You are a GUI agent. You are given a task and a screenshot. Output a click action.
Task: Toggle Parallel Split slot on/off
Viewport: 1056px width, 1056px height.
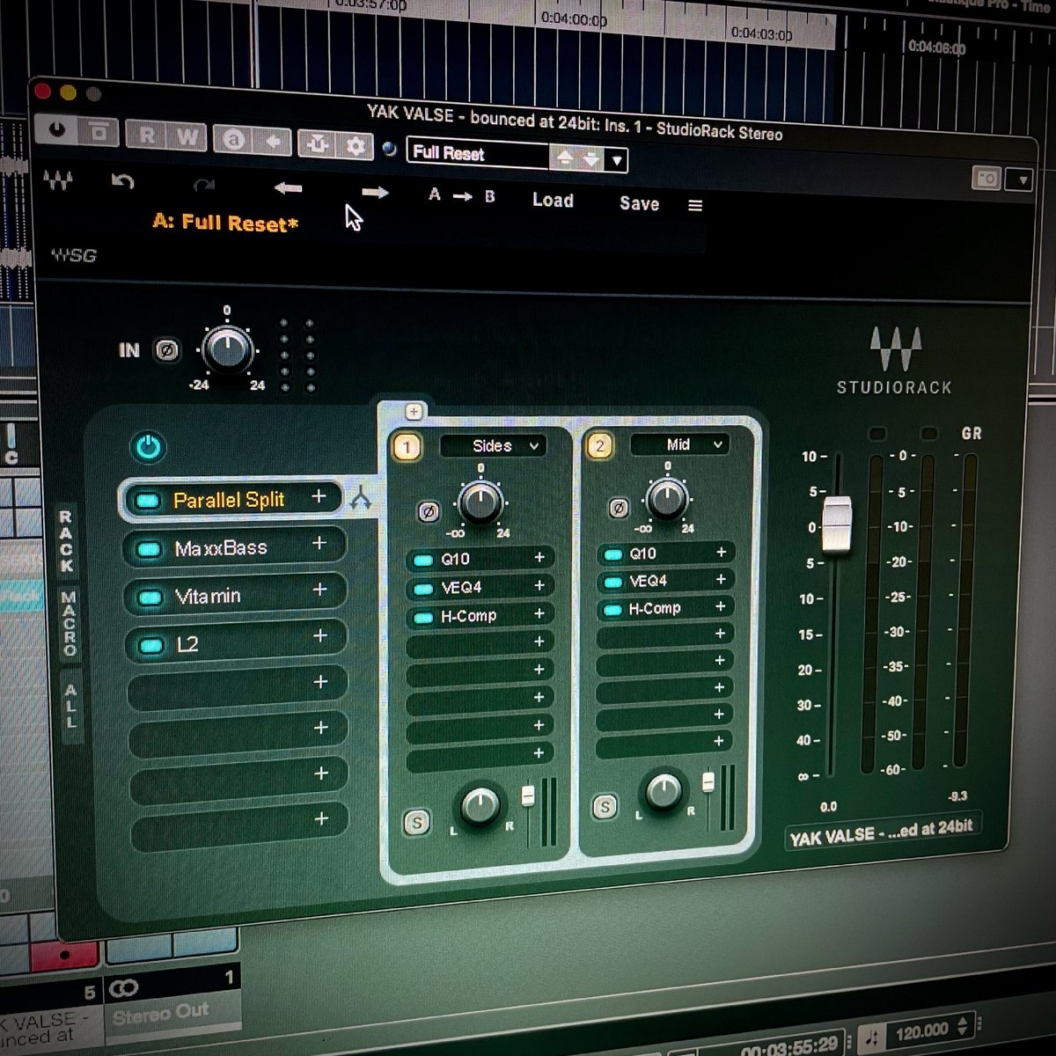click(x=147, y=501)
